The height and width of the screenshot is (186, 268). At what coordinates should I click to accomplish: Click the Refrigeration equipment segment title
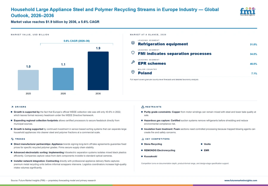(163, 44)
